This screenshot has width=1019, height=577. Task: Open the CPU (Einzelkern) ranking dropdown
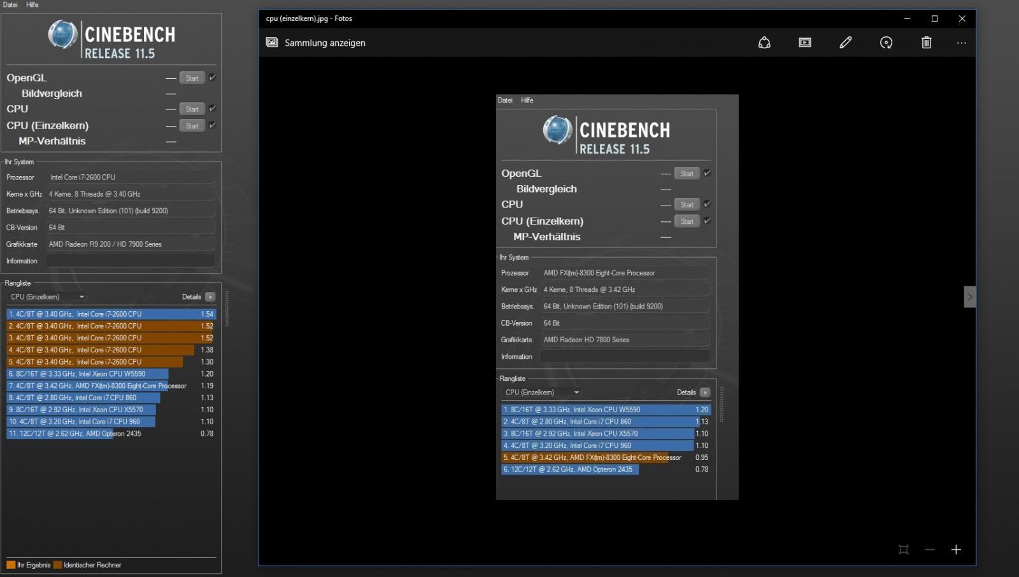click(47, 296)
